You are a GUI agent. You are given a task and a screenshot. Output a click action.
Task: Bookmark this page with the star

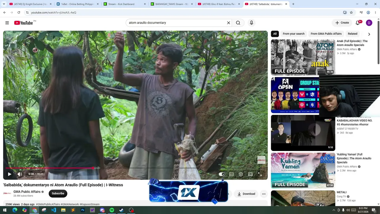click(x=351, y=12)
